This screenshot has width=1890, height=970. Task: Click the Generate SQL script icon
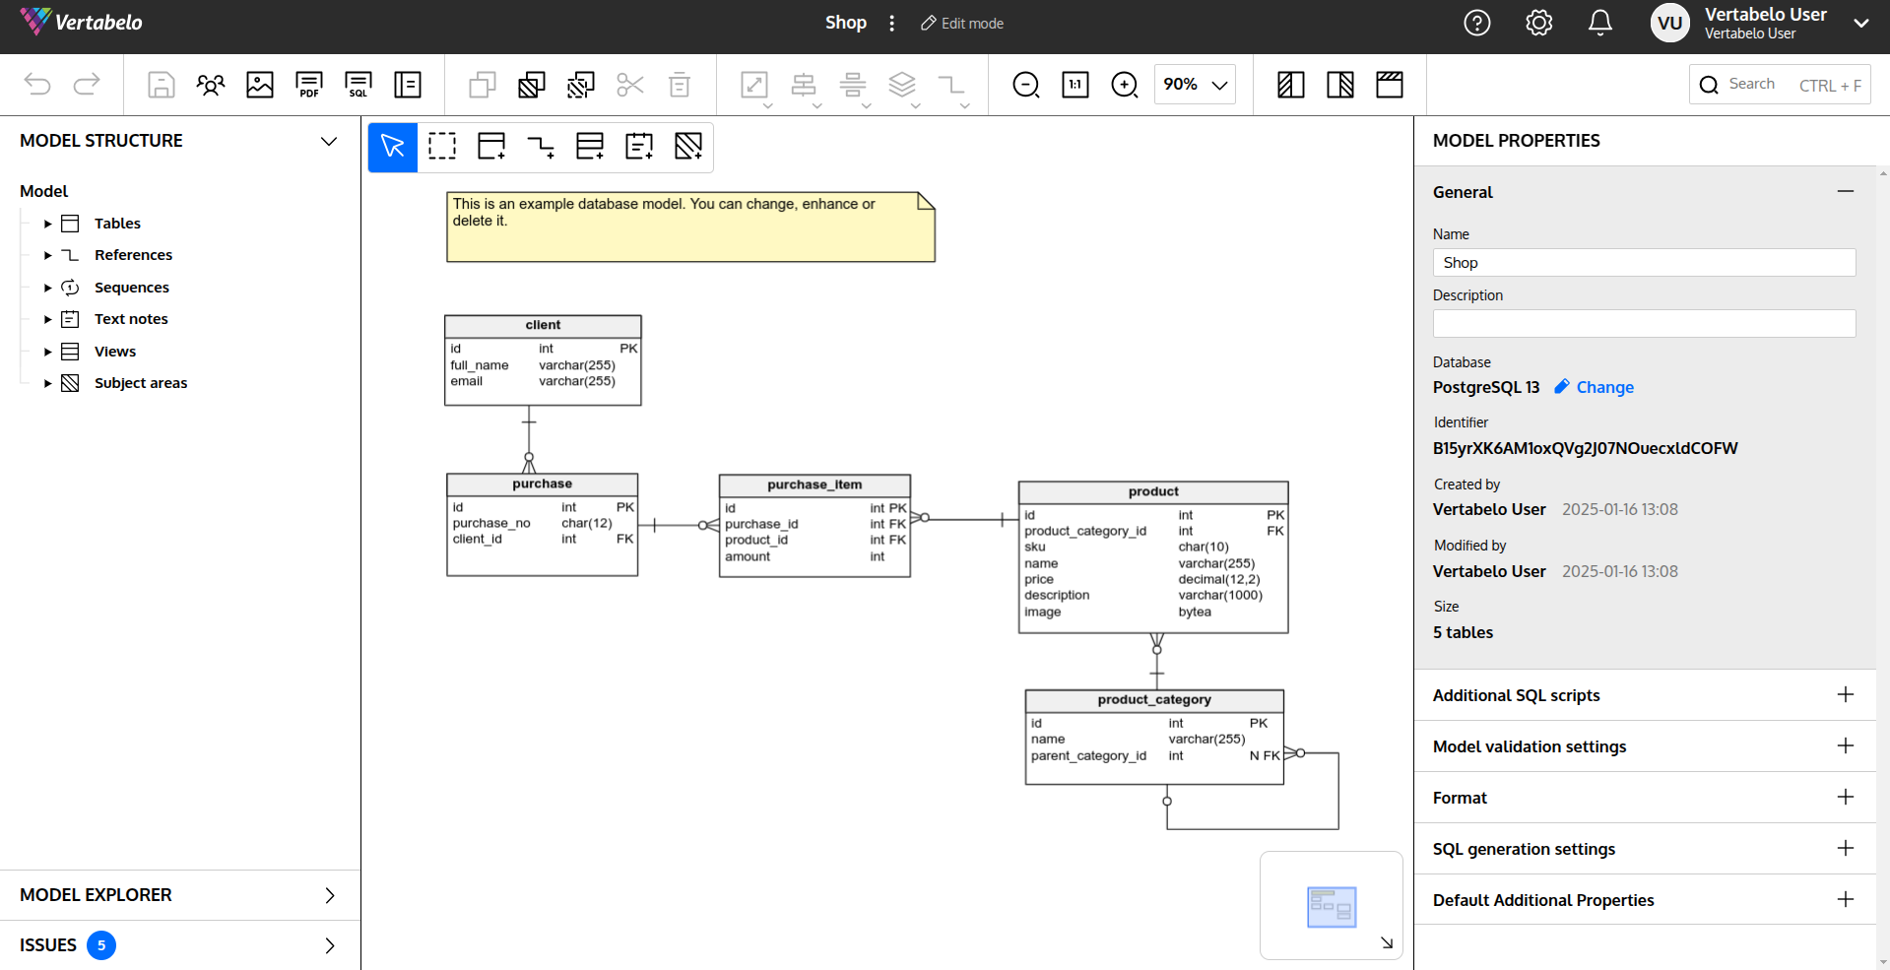(x=358, y=85)
